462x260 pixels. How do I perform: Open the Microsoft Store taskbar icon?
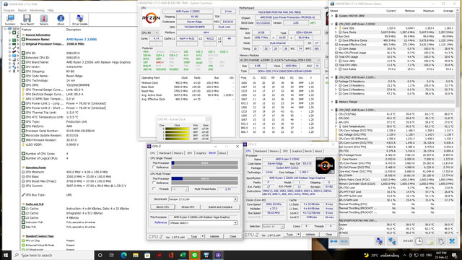point(147,255)
